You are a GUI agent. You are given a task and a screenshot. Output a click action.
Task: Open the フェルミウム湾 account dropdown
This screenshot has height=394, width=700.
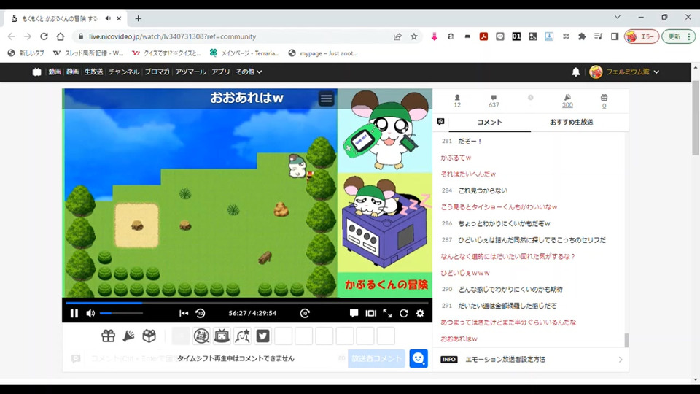(623, 72)
